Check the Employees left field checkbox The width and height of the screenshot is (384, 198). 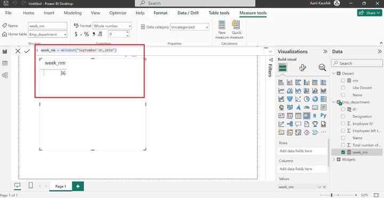pyautogui.click(x=343, y=131)
